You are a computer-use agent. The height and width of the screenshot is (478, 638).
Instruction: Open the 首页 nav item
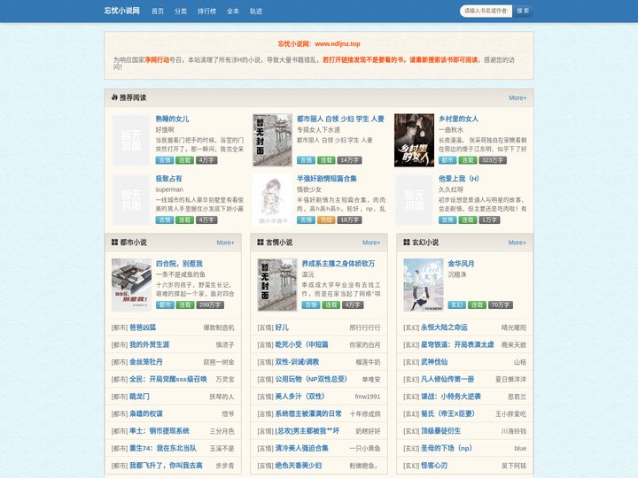[x=158, y=11]
